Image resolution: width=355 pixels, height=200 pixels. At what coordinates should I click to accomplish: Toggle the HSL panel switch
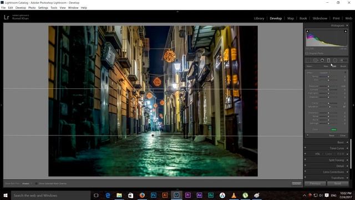[305, 153]
